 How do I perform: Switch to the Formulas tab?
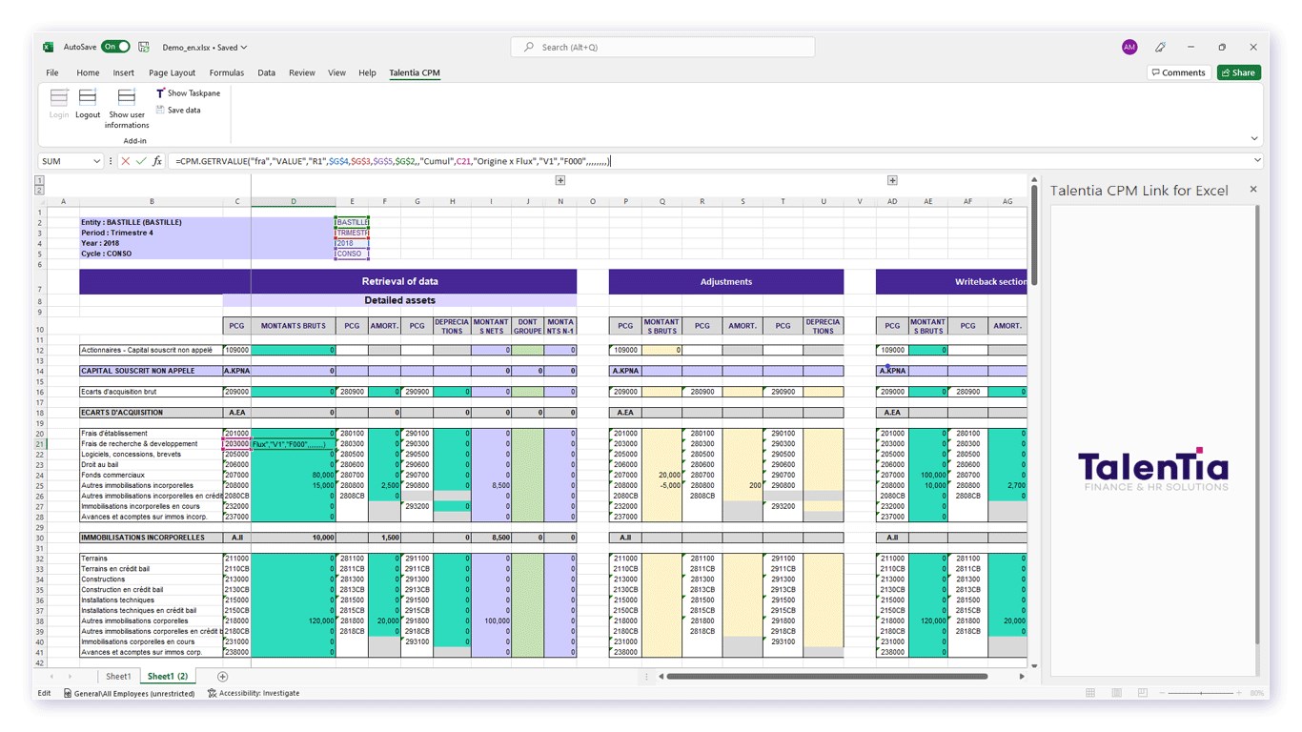pos(227,72)
